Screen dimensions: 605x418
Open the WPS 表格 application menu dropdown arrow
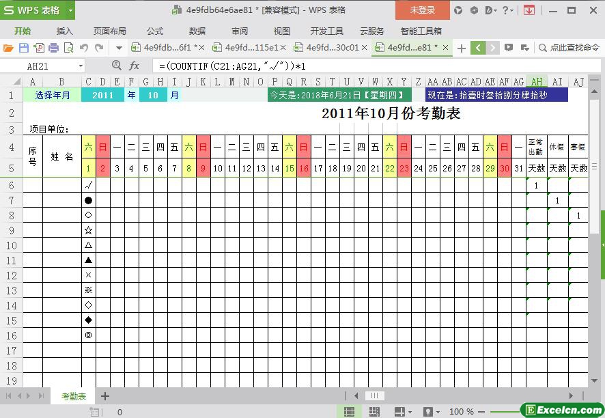[70, 10]
